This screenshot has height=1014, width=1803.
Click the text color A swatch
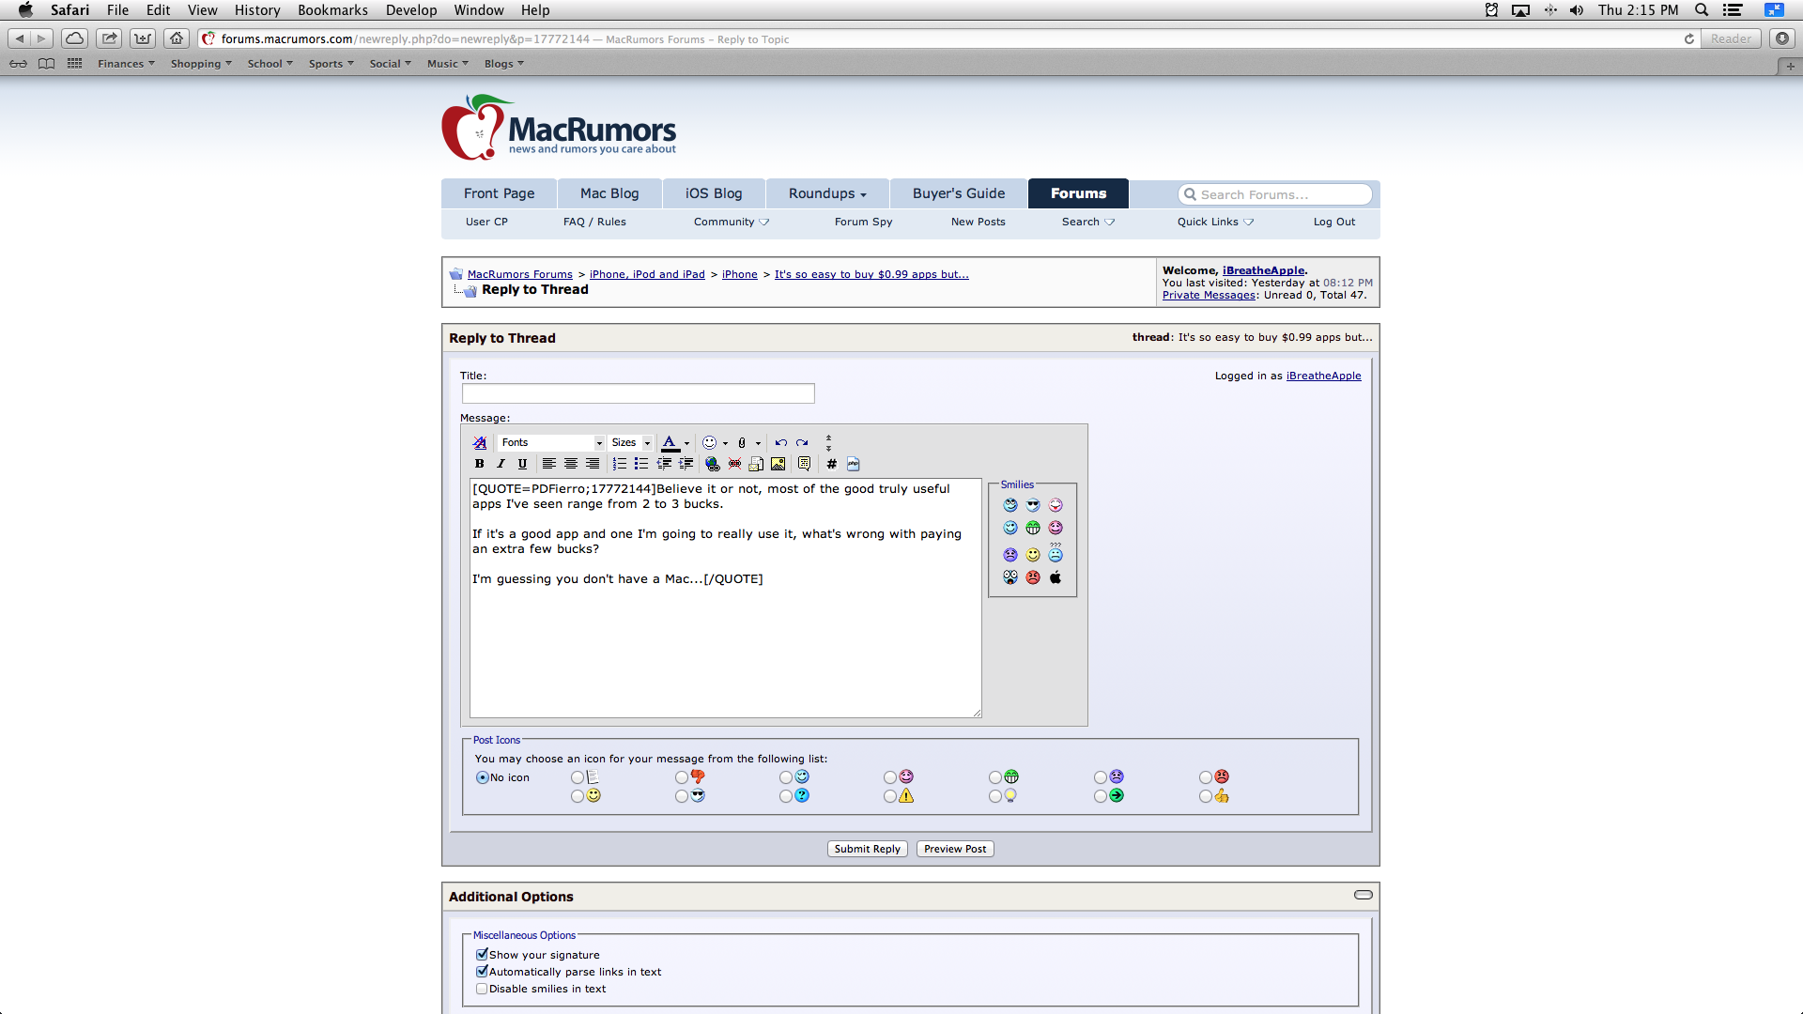coord(670,443)
